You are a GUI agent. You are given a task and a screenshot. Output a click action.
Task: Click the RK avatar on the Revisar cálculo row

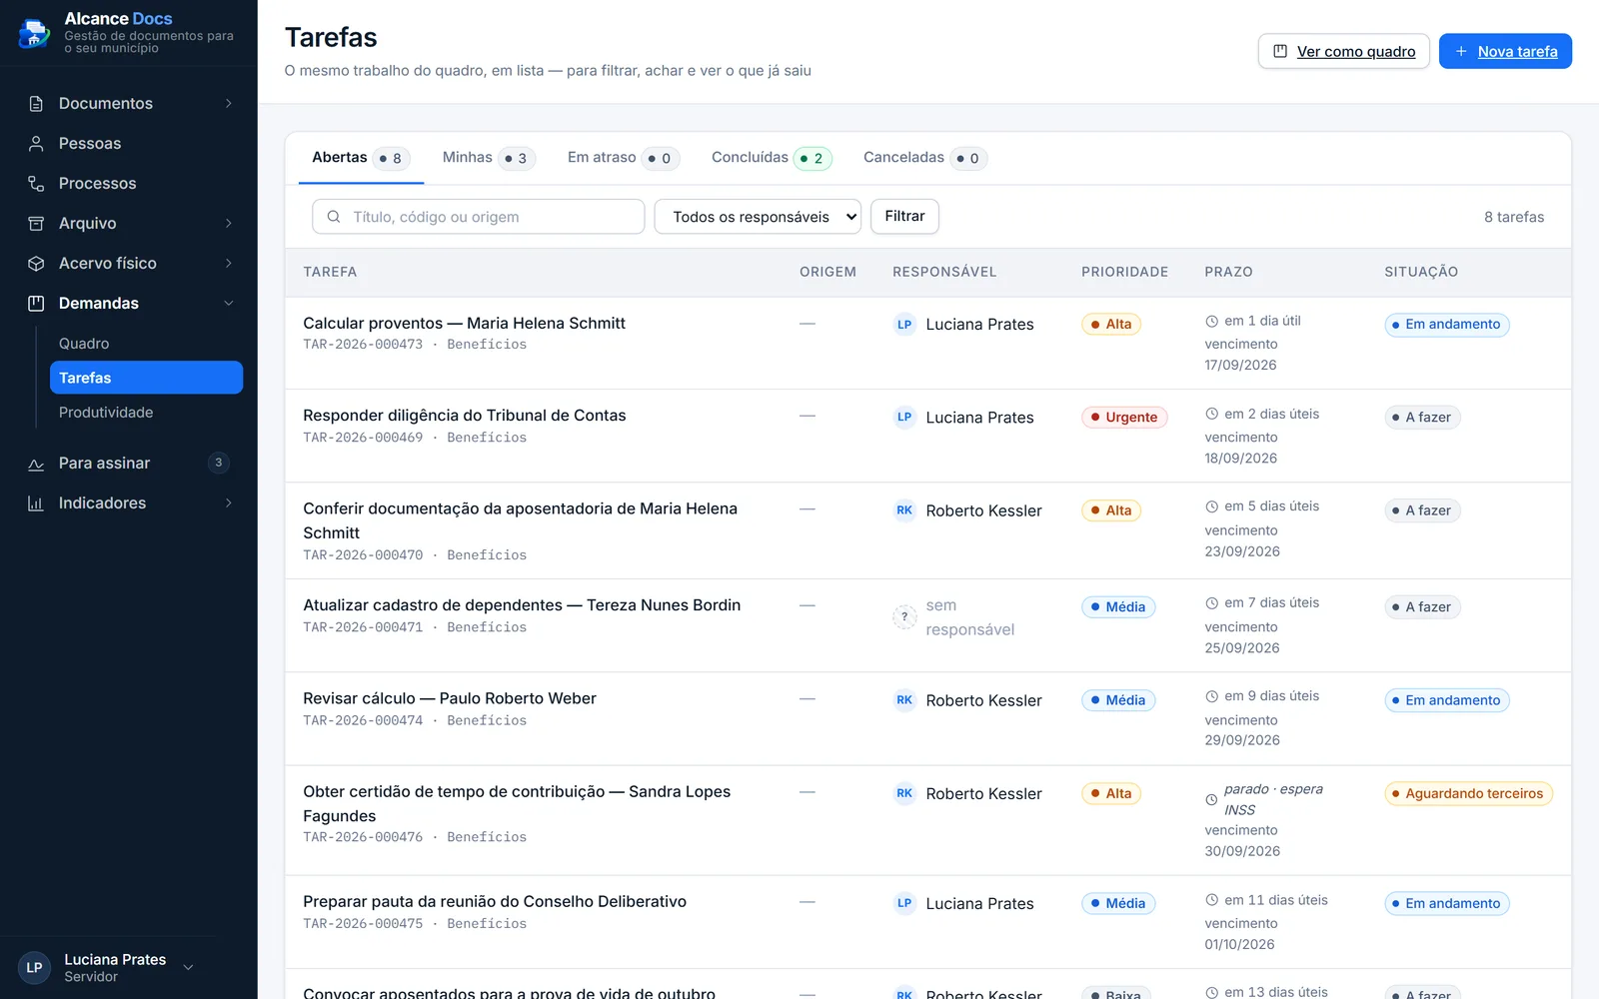click(x=904, y=700)
